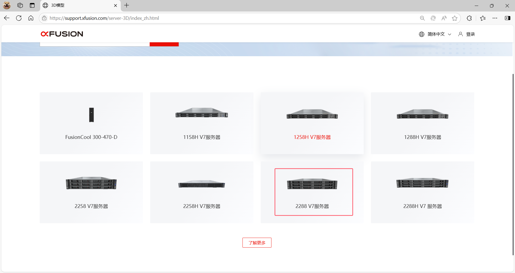Show vertical tab actions menu
The image size is (515, 273).
(32, 5)
